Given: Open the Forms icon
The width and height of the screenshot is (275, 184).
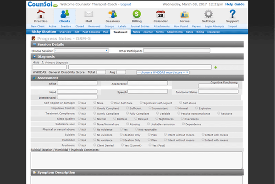Looking at the screenshot, I should point(185,15).
